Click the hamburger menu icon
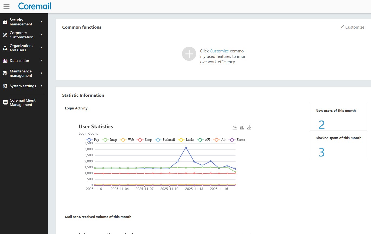Screen dimensions: 371x234 pyautogui.click(x=6, y=6)
